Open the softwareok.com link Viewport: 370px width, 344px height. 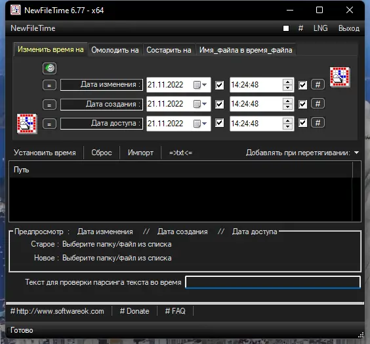[x=57, y=311]
